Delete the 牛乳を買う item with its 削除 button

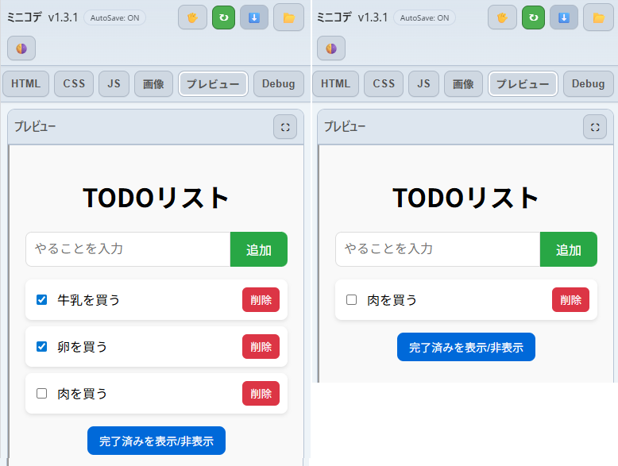(x=261, y=300)
